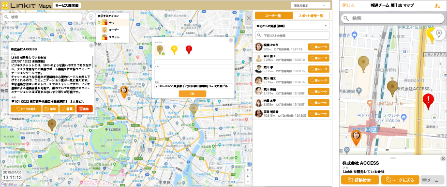This screenshot has height=187, width=447.
Task: Open the メニュー button on mobile
Action: pos(432,180)
